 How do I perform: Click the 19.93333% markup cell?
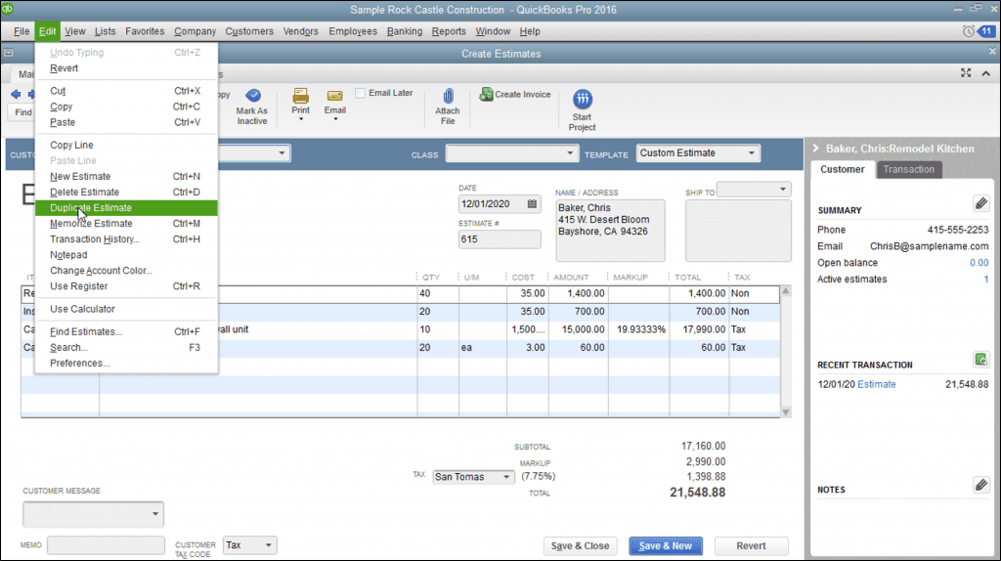pyautogui.click(x=638, y=329)
